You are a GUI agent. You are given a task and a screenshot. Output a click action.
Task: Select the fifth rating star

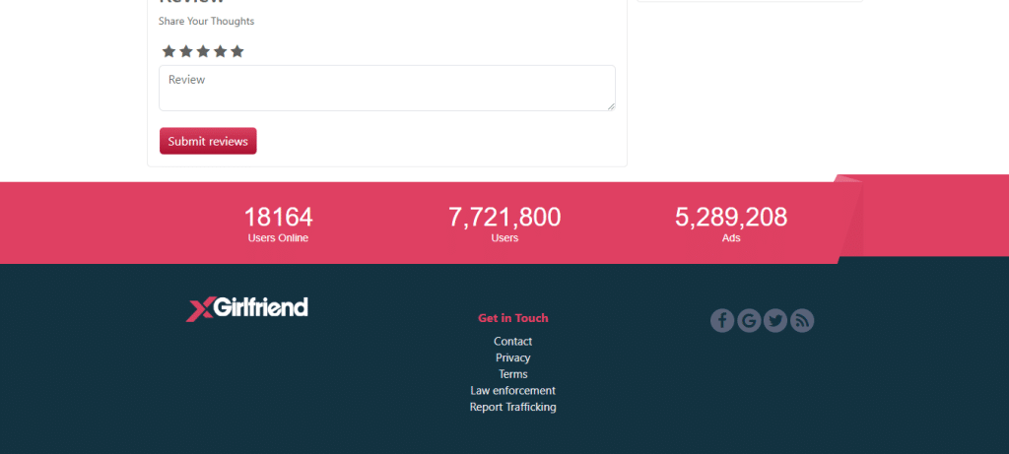coord(236,51)
